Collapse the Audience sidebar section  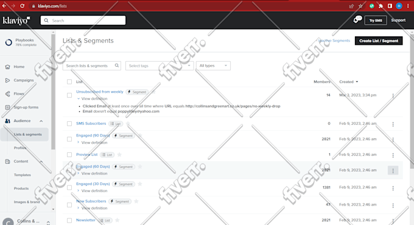click(x=41, y=121)
